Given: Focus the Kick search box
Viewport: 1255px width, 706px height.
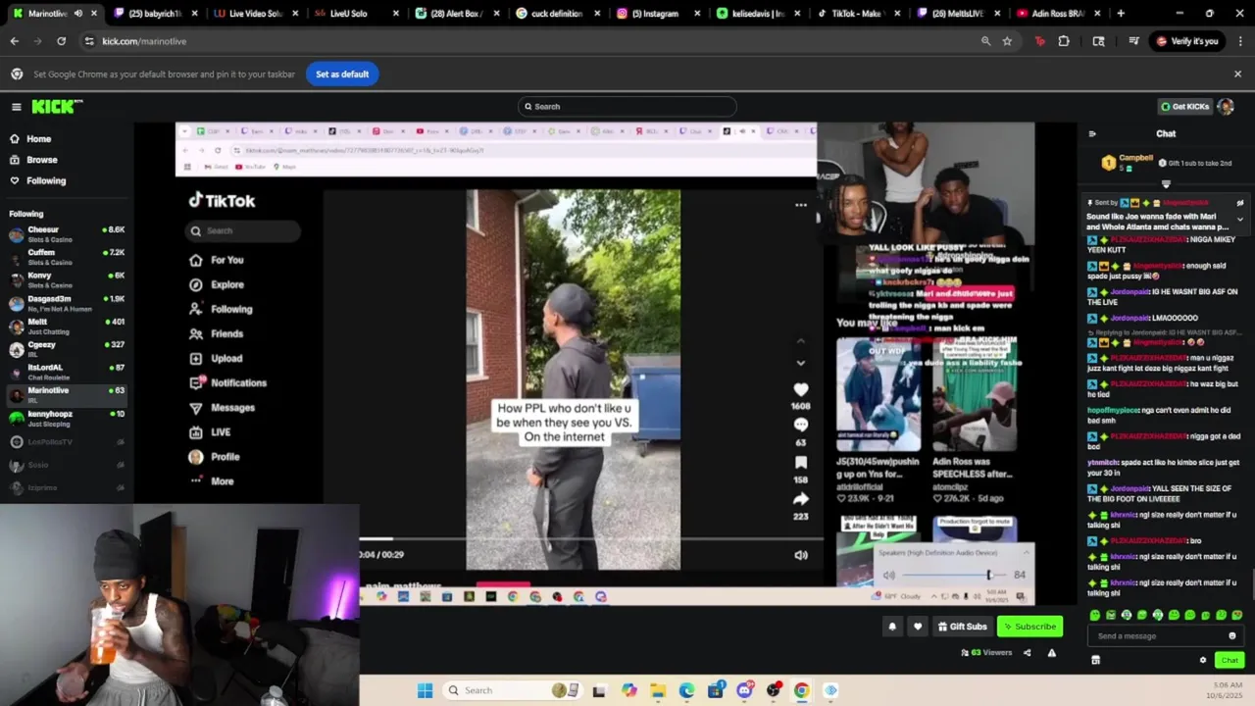Looking at the screenshot, I should click(627, 106).
